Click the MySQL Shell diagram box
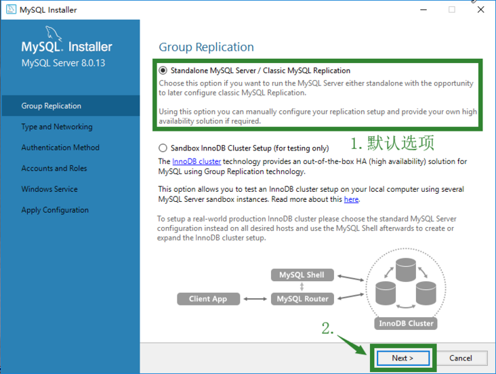This screenshot has height=374, width=496. (x=302, y=275)
